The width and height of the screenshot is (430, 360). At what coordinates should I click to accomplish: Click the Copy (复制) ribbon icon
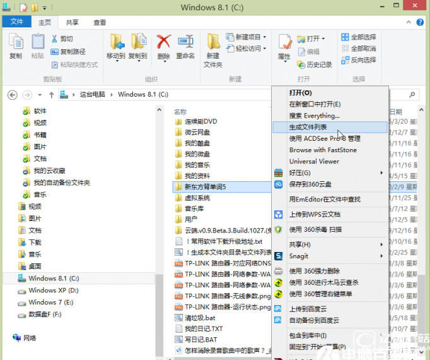[15, 46]
